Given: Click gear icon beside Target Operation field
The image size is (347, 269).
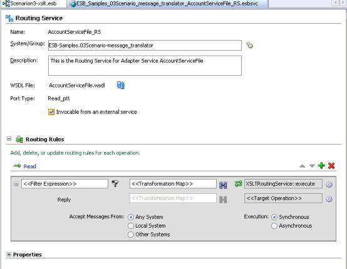Looking at the screenshot, I should (x=329, y=199).
